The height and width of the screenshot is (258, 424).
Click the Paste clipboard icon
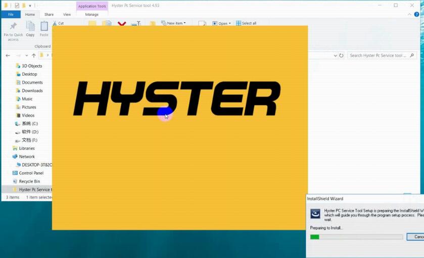coord(44,26)
